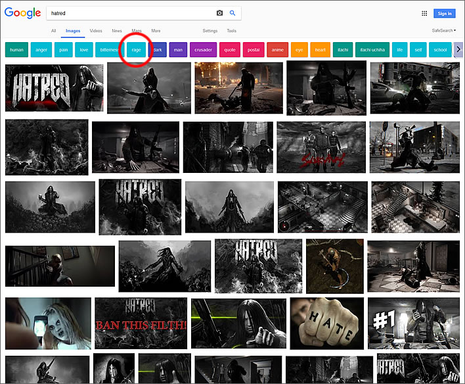This screenshot has width=465, height=384.
Task: Choose the life chip
Action: pos(400,49)
